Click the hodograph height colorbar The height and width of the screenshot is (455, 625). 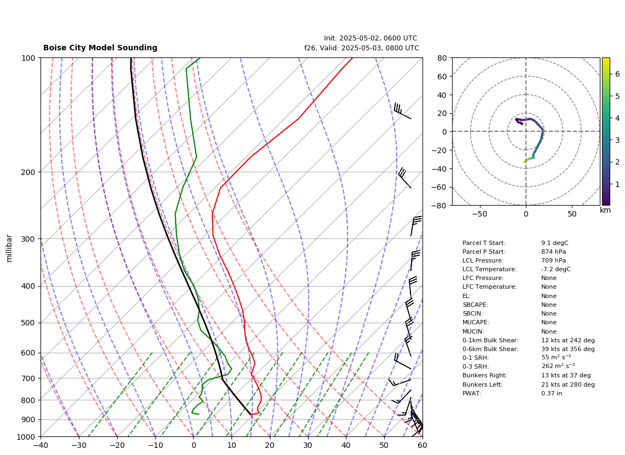[606, 131]
